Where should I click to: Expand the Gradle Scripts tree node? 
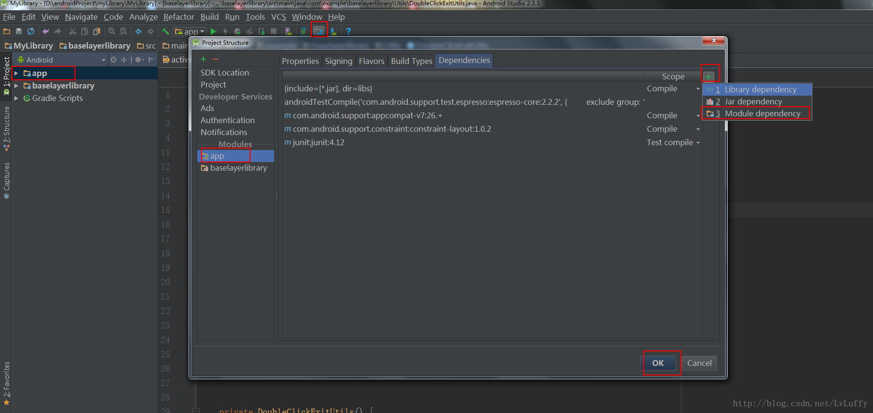[x=16, y=98]
